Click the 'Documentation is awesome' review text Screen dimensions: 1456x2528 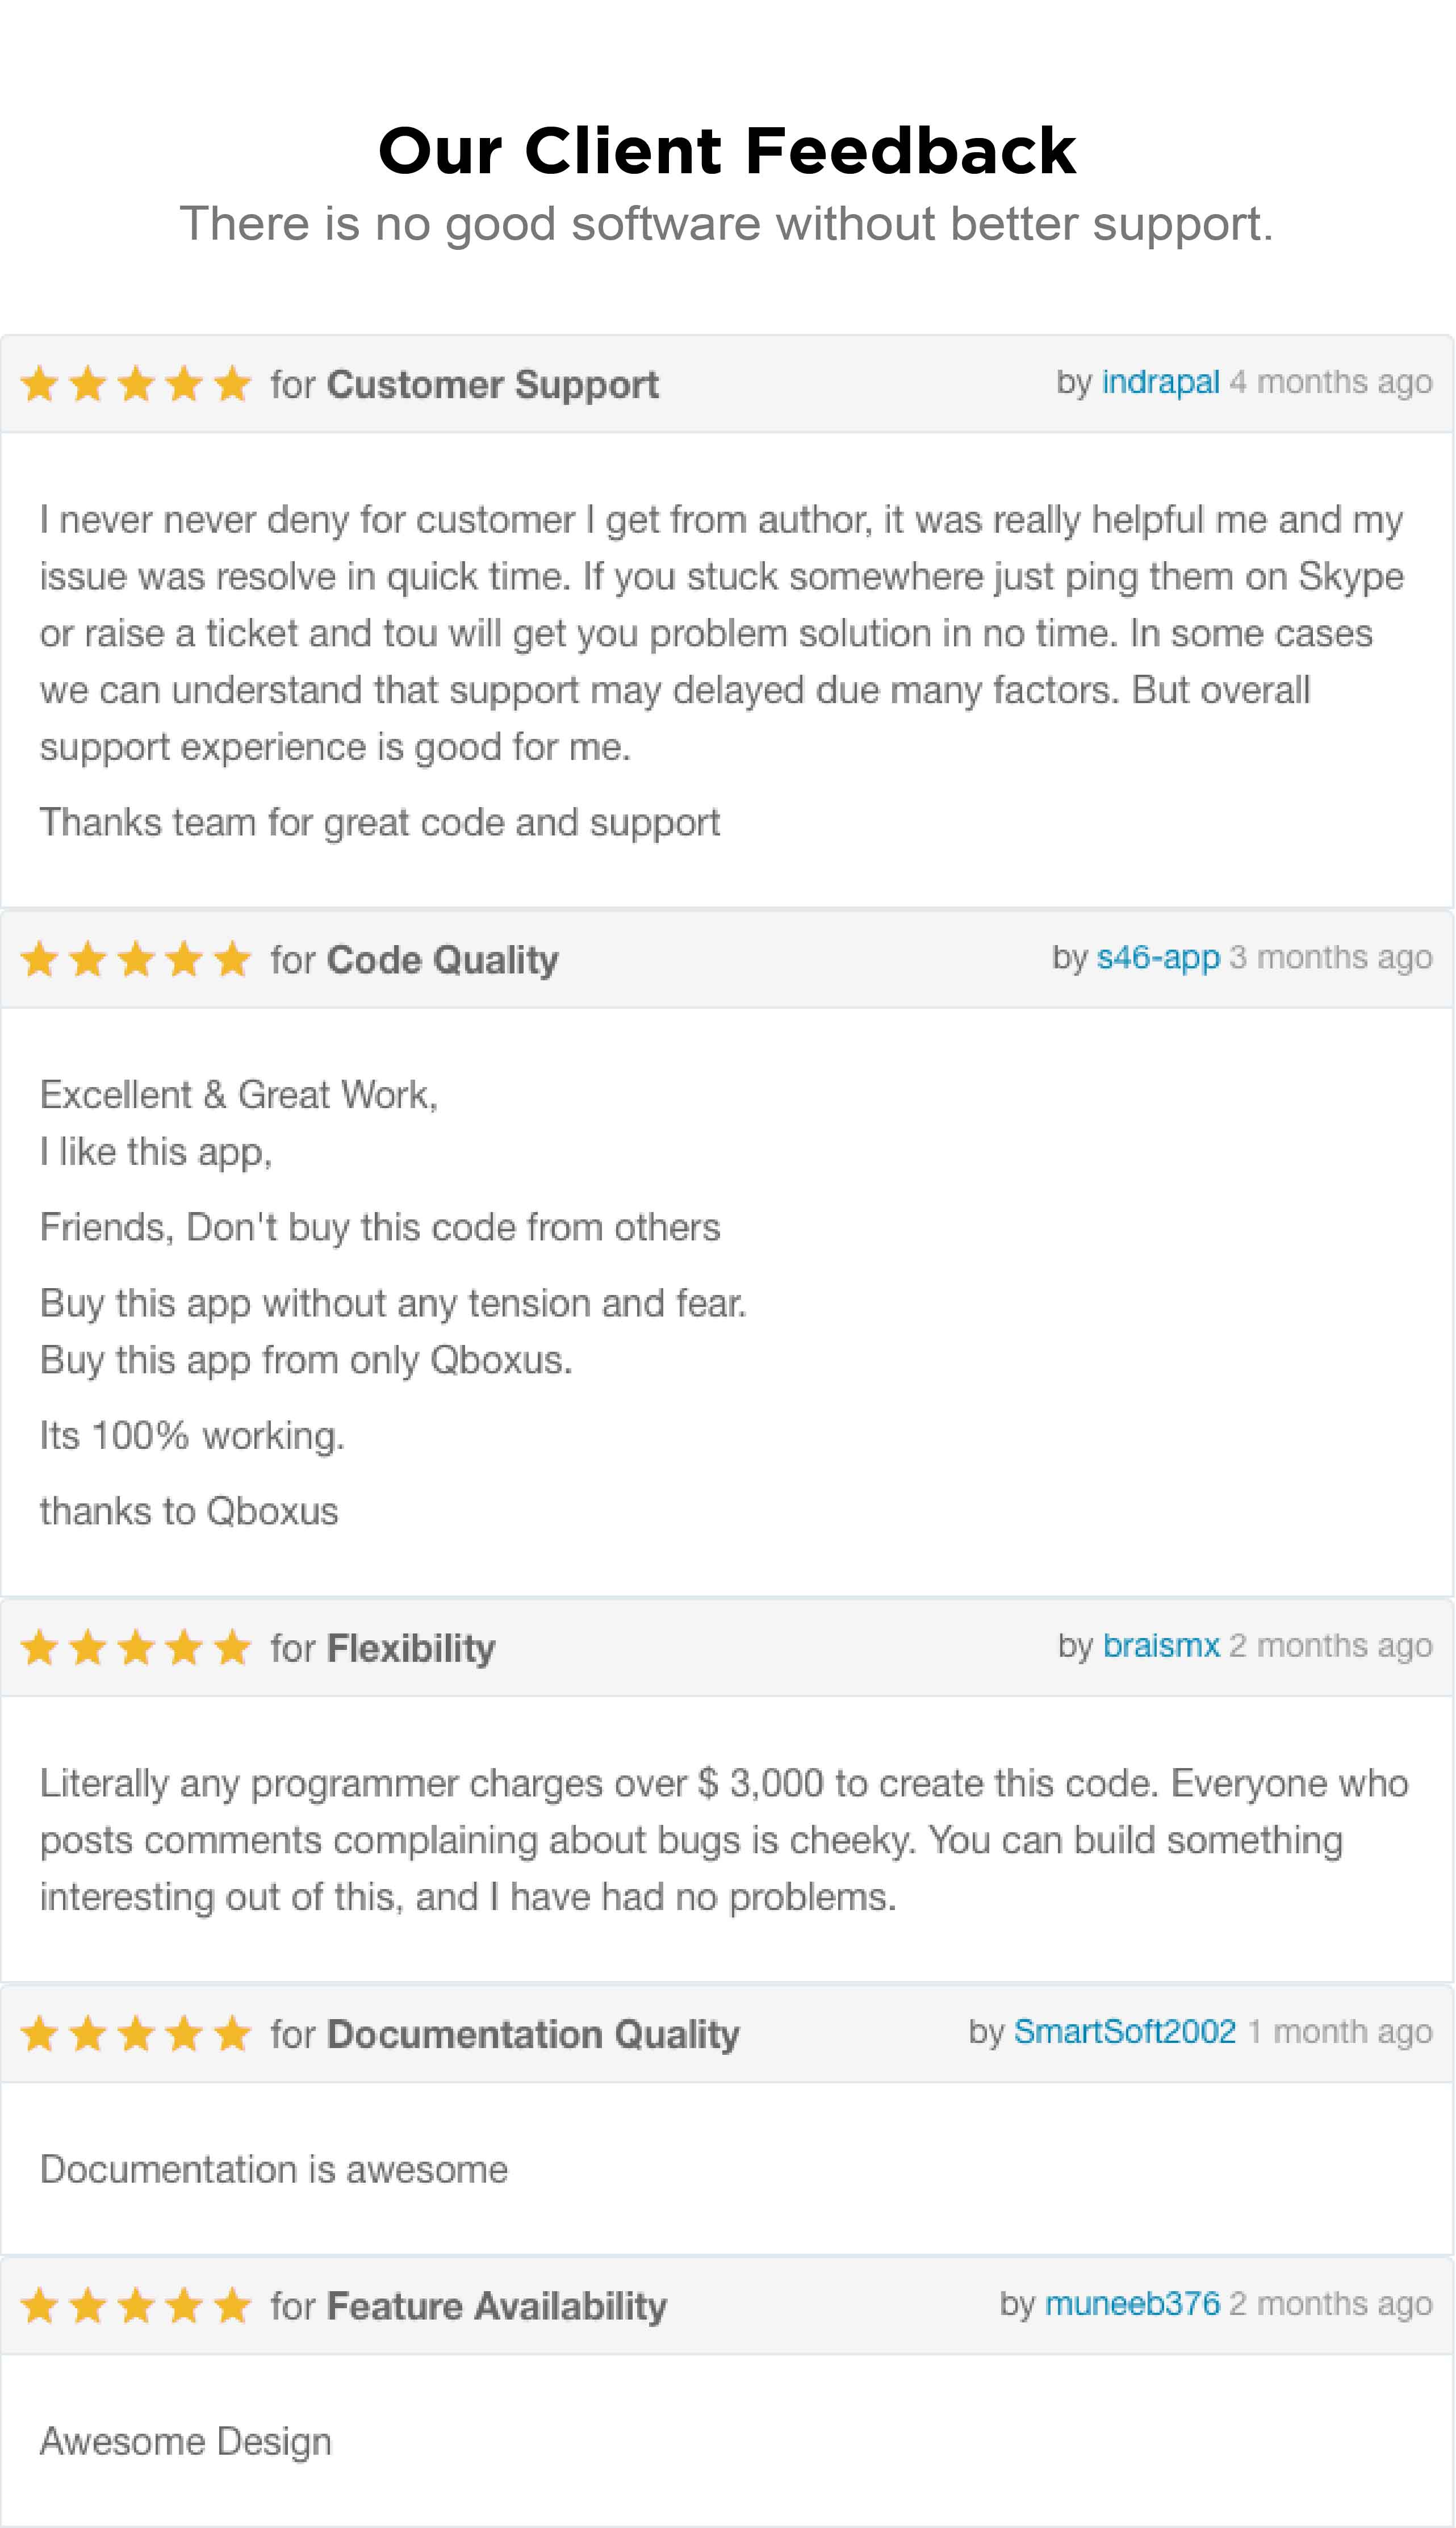(274, 2169)
